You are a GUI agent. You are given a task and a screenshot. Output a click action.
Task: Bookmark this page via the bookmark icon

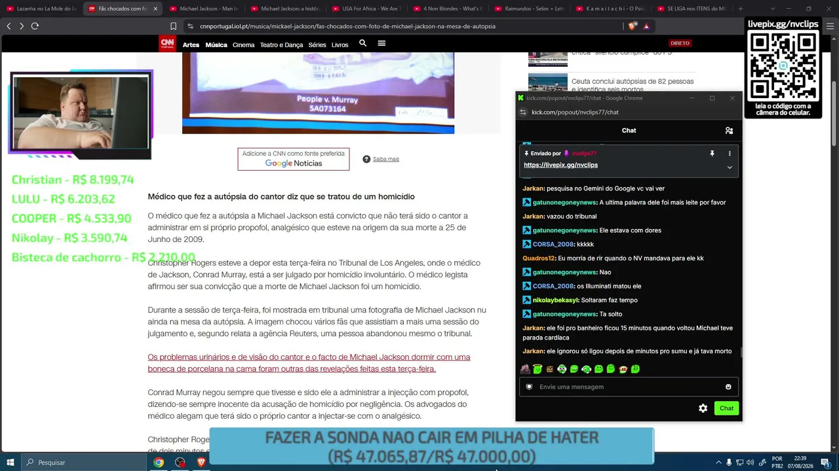tap(173, 26)
